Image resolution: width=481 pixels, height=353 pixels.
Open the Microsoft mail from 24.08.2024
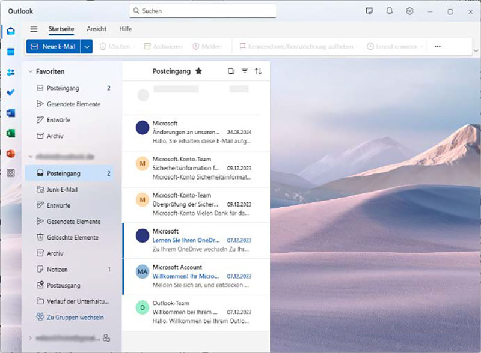click(x=197, y=132)
